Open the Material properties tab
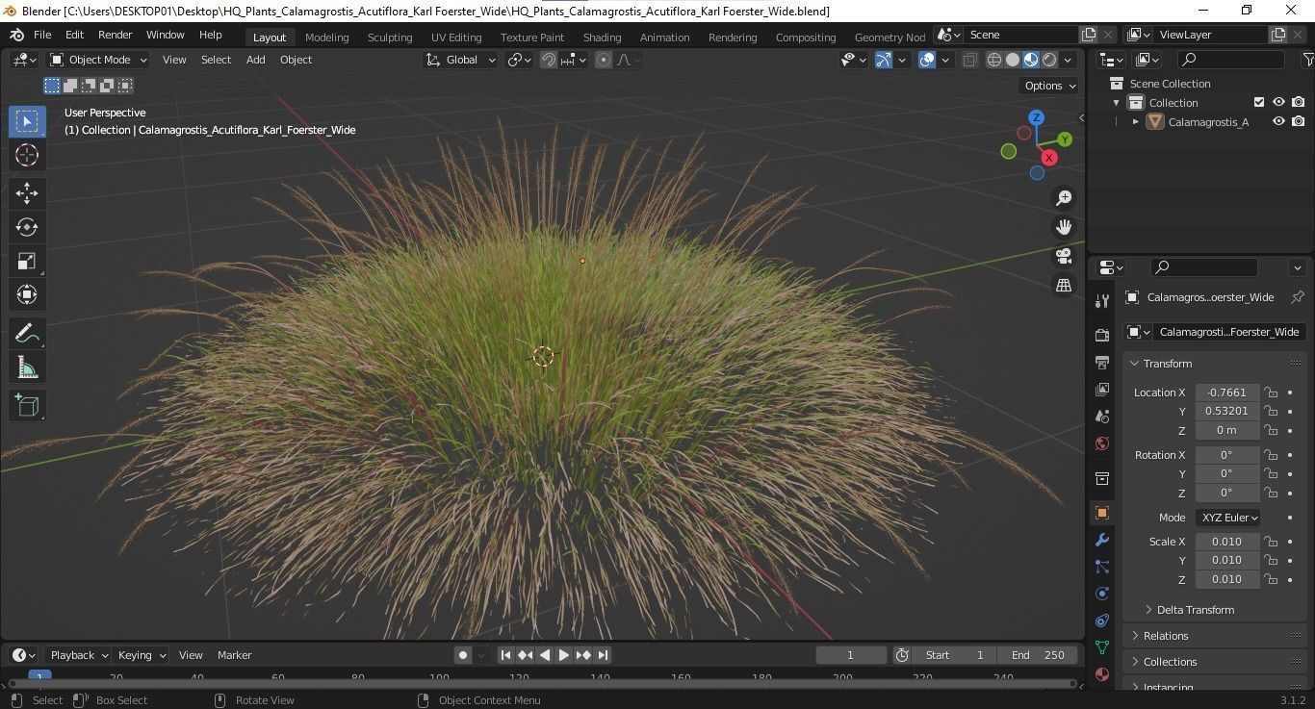The width and height of the screenshot is (1315, 709). 1102,674
